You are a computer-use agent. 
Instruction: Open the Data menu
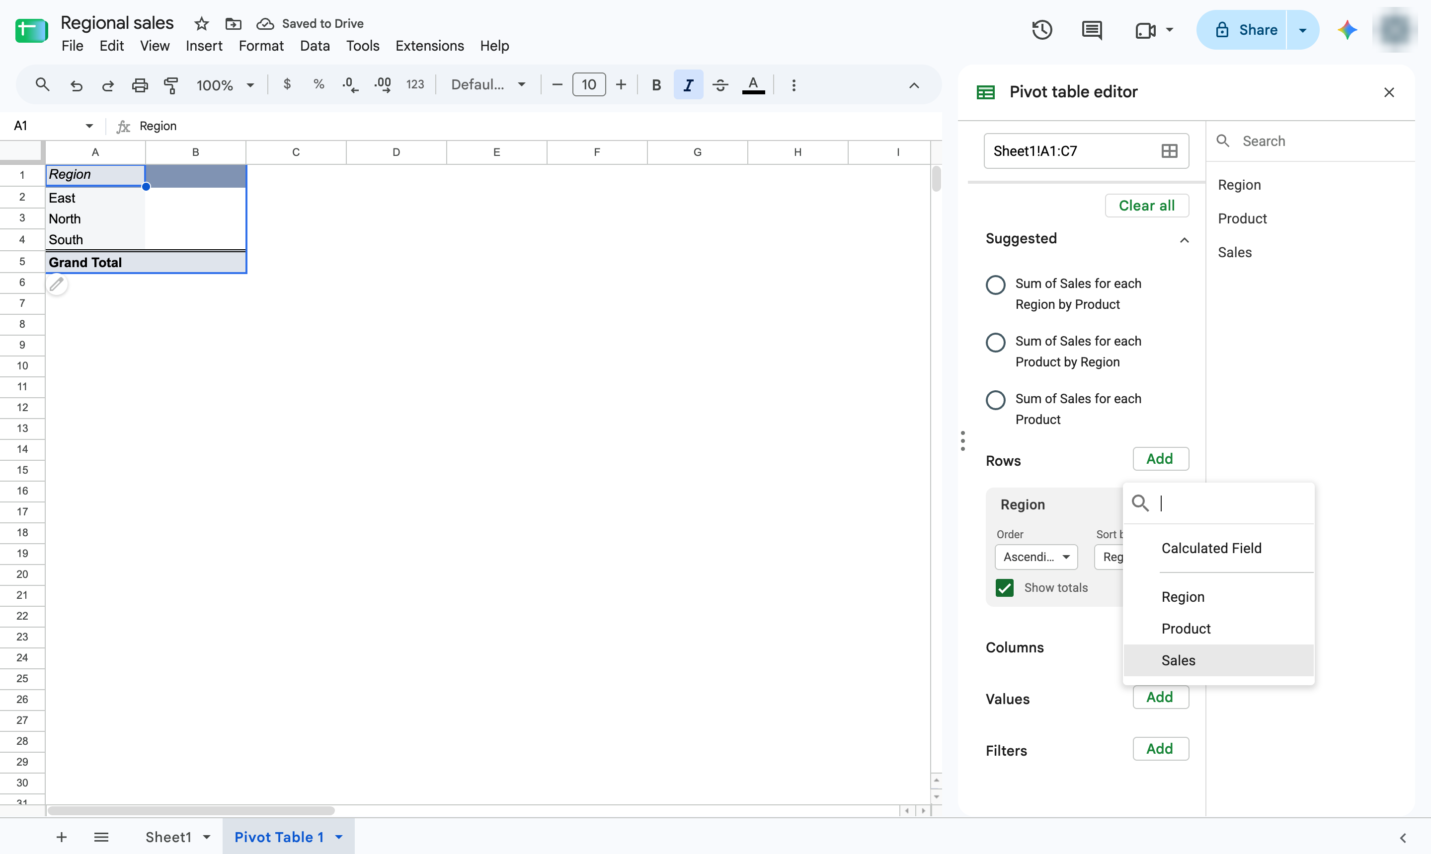tap(315, 46)
